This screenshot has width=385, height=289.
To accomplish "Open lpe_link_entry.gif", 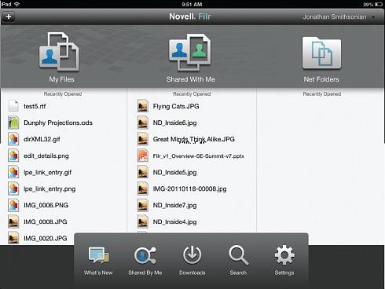I will [47, 173].
